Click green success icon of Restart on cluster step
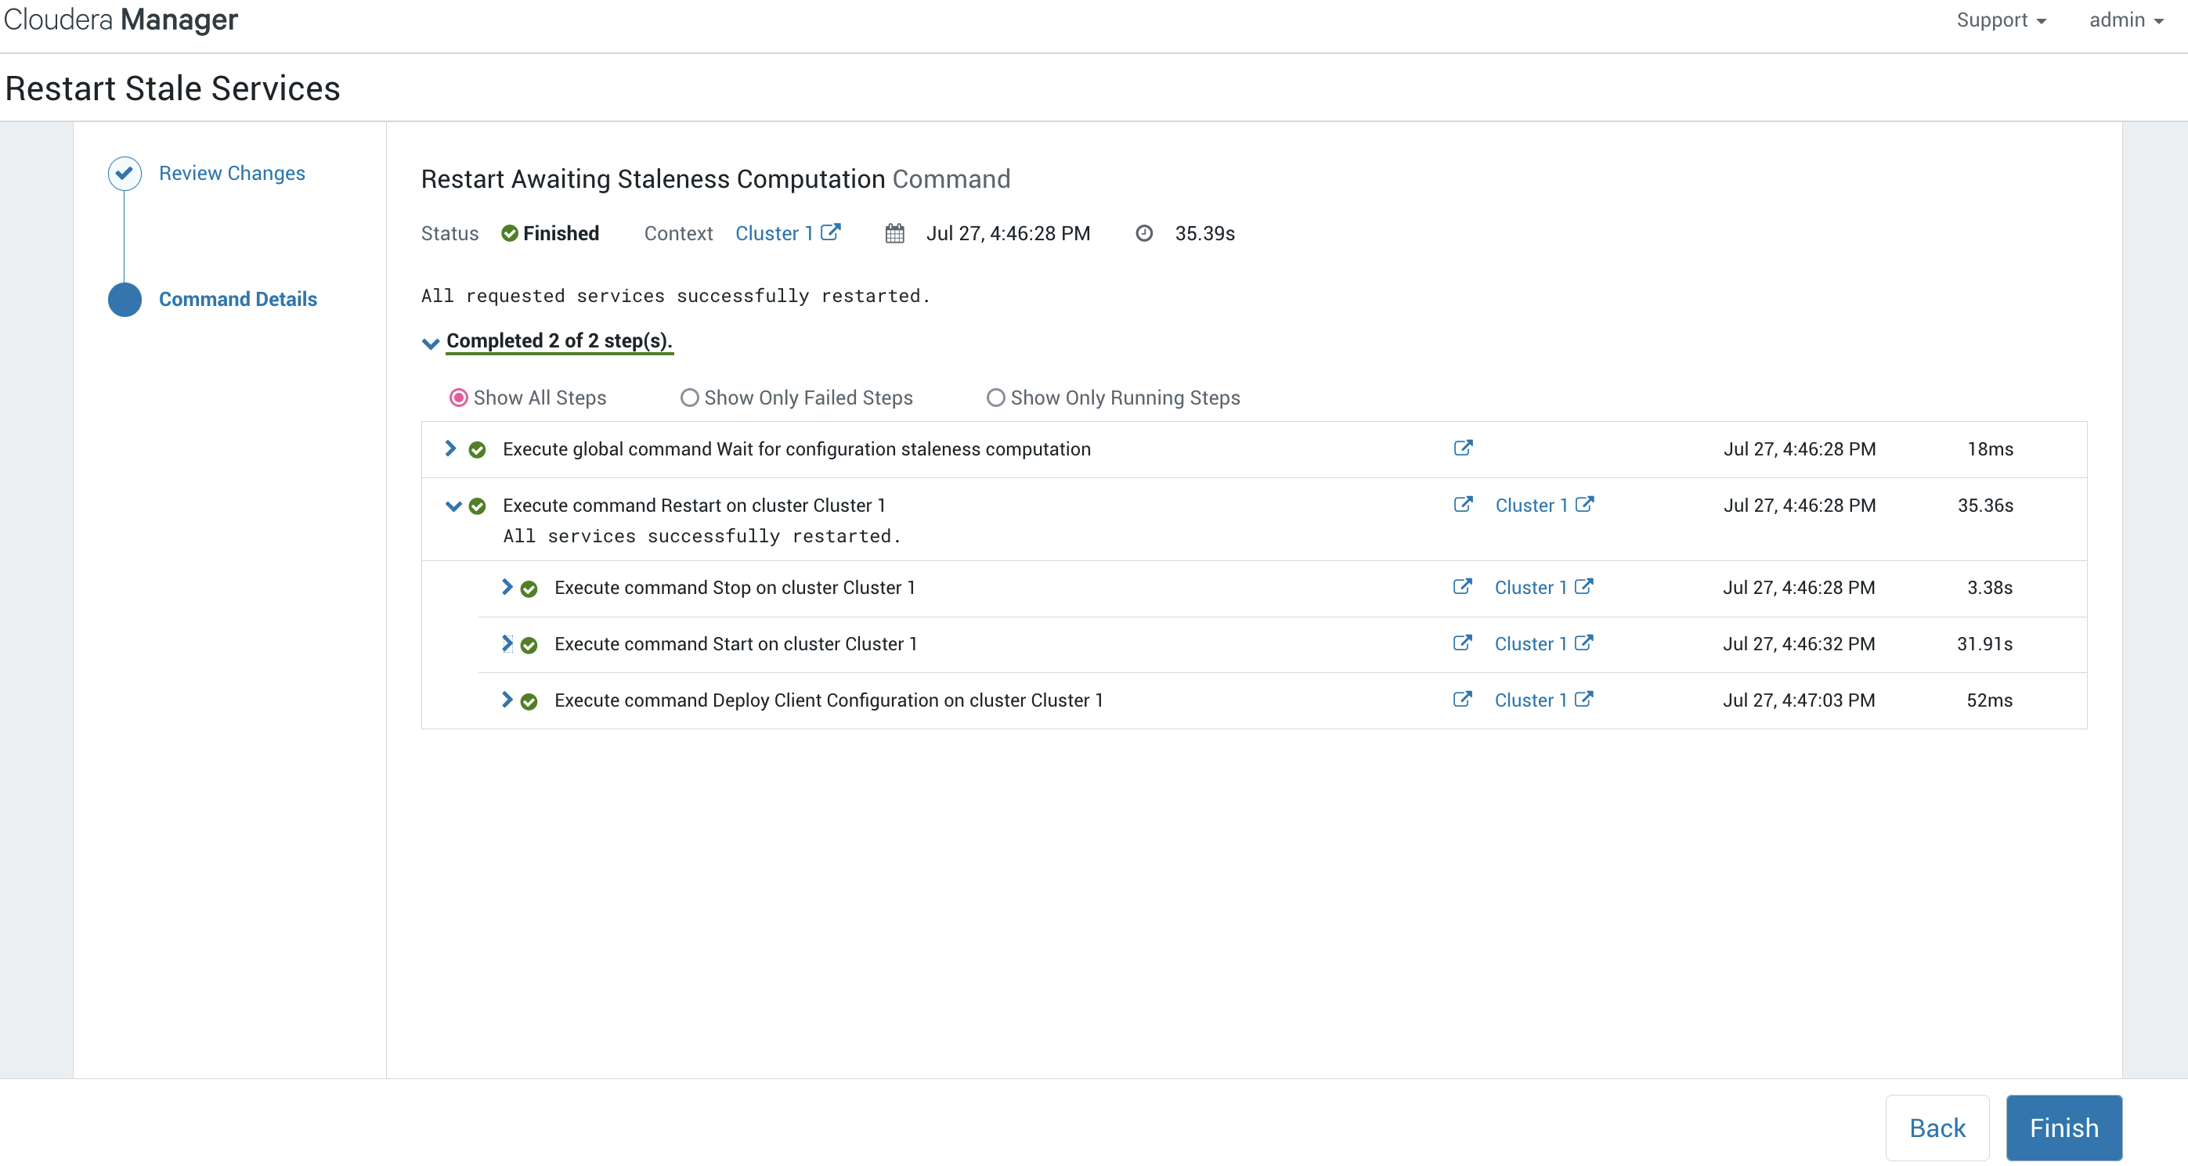The image size is (2188, 1166). click(478, 506)
